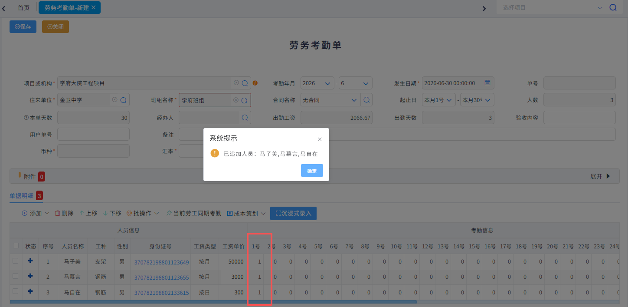Clear the 项目或机构 field value

[236, 83]
